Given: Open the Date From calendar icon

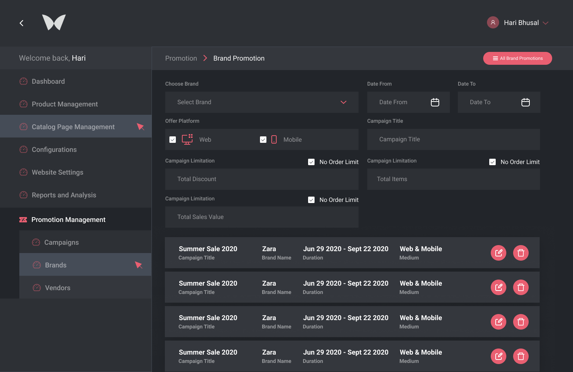Looking at the screenshot, I should [x=435, y=102].
